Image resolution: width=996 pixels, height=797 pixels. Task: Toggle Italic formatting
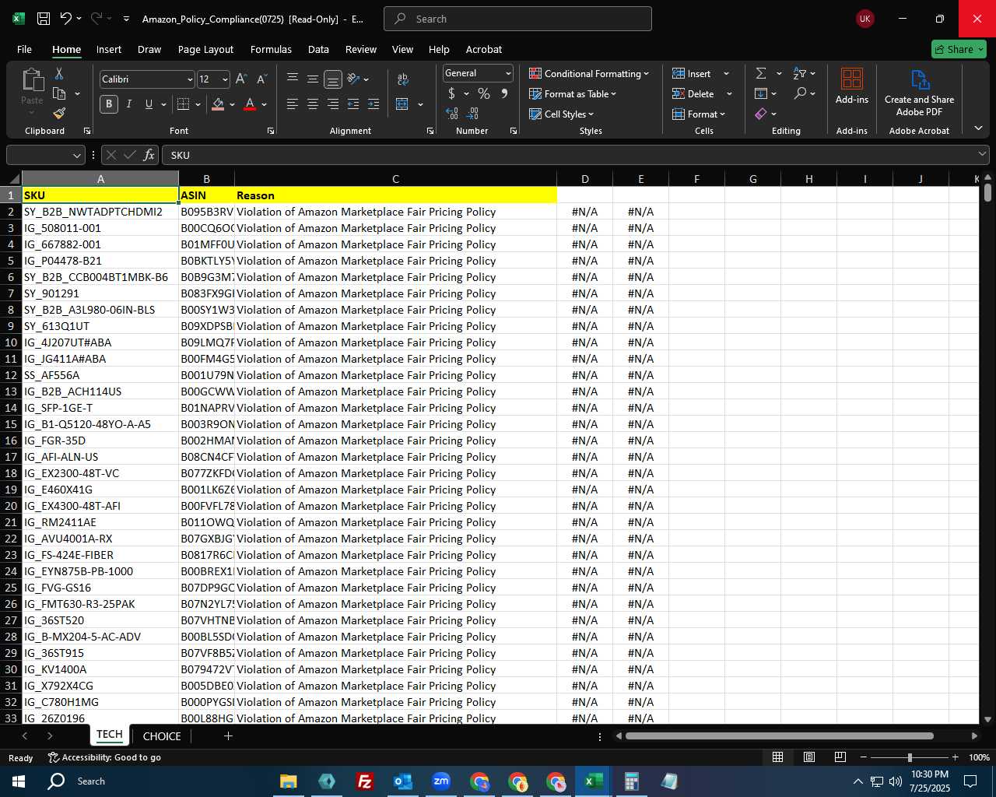click(x=129, y=104)
